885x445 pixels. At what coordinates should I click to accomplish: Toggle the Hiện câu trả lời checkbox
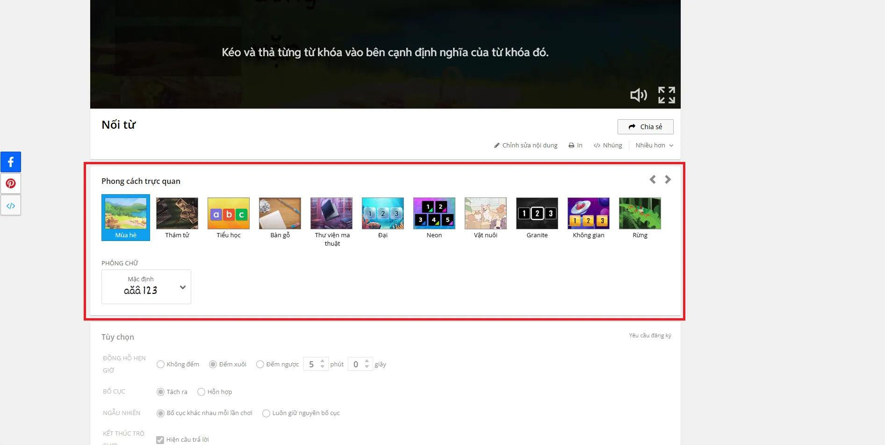click(x=160, y=440)
